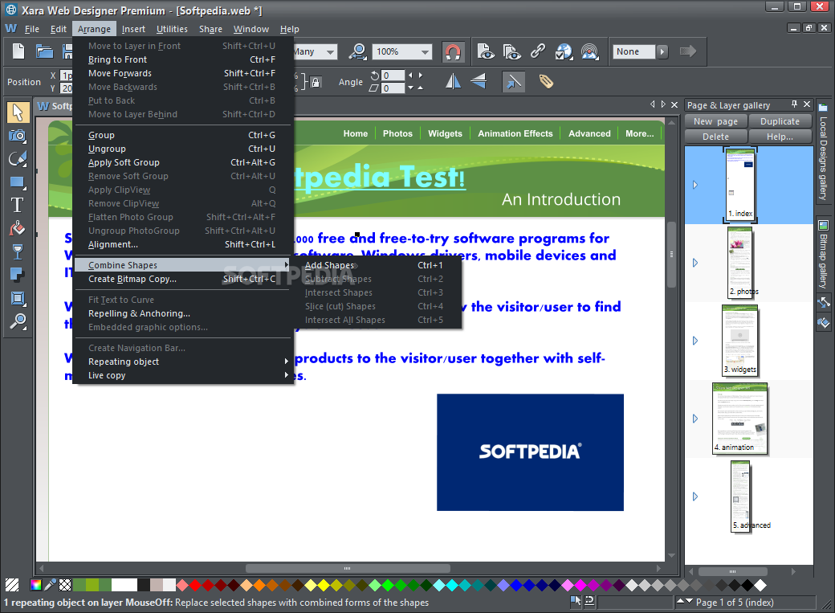Toggle the red magnet snap icon
Viewport: 835px width, 613px height.
(x=453, y=51)
